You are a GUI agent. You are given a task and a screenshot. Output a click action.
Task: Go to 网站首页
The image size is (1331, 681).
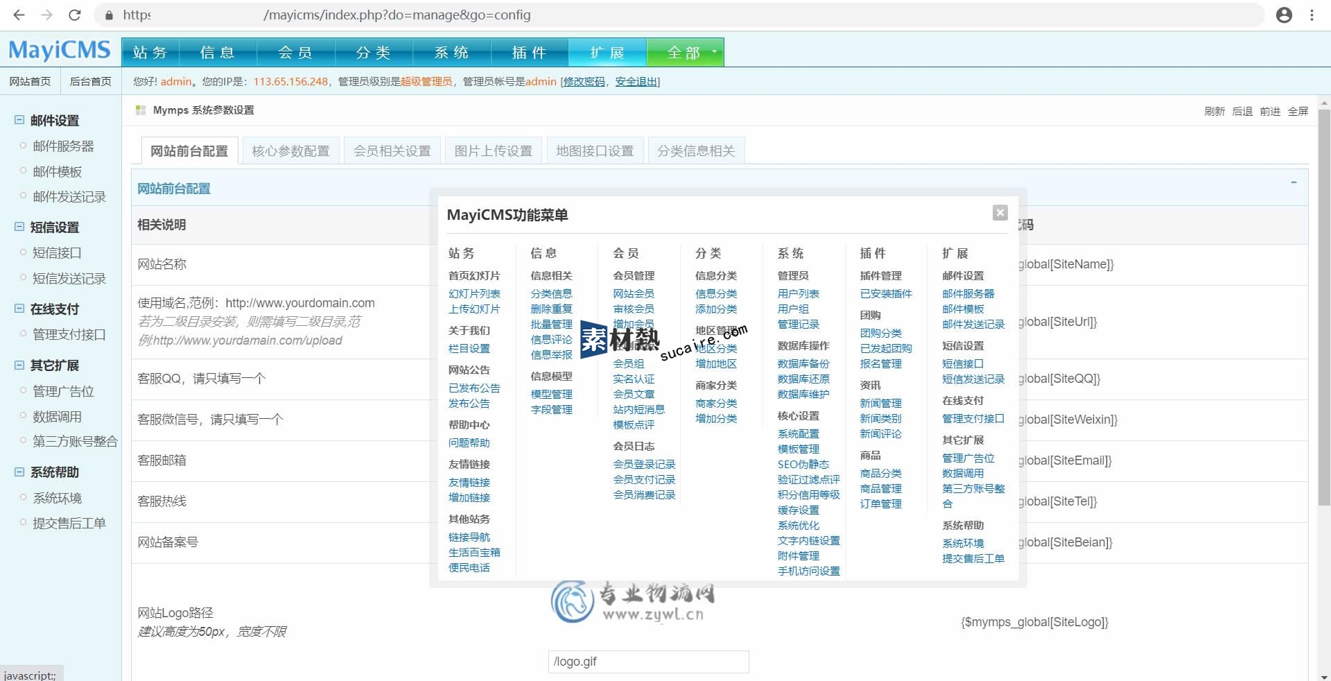click(x=30, y=81)
